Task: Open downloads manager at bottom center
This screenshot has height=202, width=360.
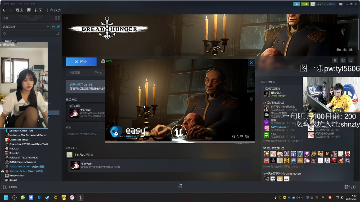Action: coord(180,186)
